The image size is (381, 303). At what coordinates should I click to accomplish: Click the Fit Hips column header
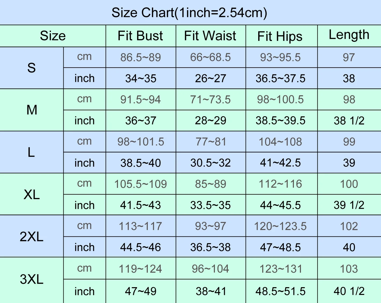[x=280, y=36]
